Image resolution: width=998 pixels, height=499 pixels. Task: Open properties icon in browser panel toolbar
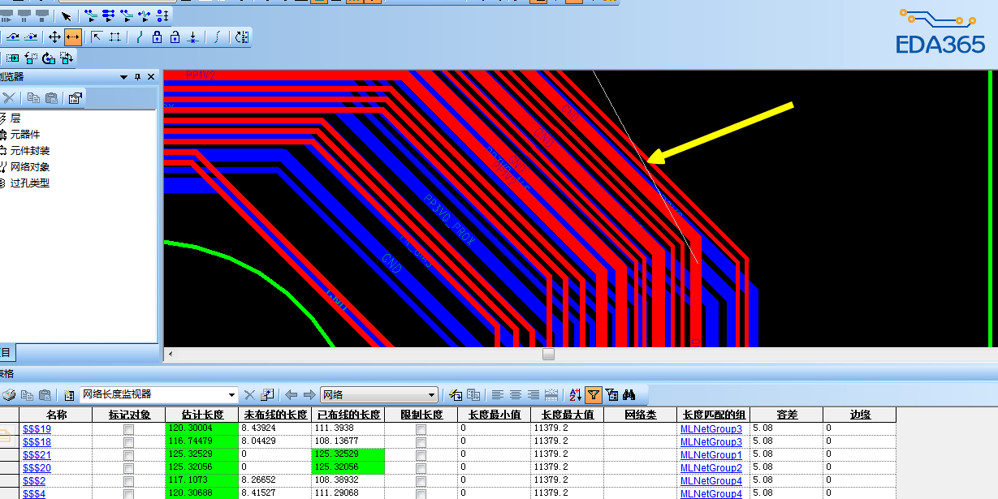pyautogui.click(x=75, y=98)
